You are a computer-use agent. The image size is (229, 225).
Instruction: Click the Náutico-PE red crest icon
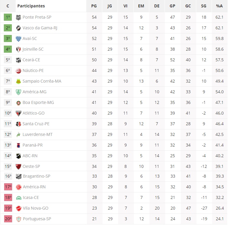tap(18, 71)
